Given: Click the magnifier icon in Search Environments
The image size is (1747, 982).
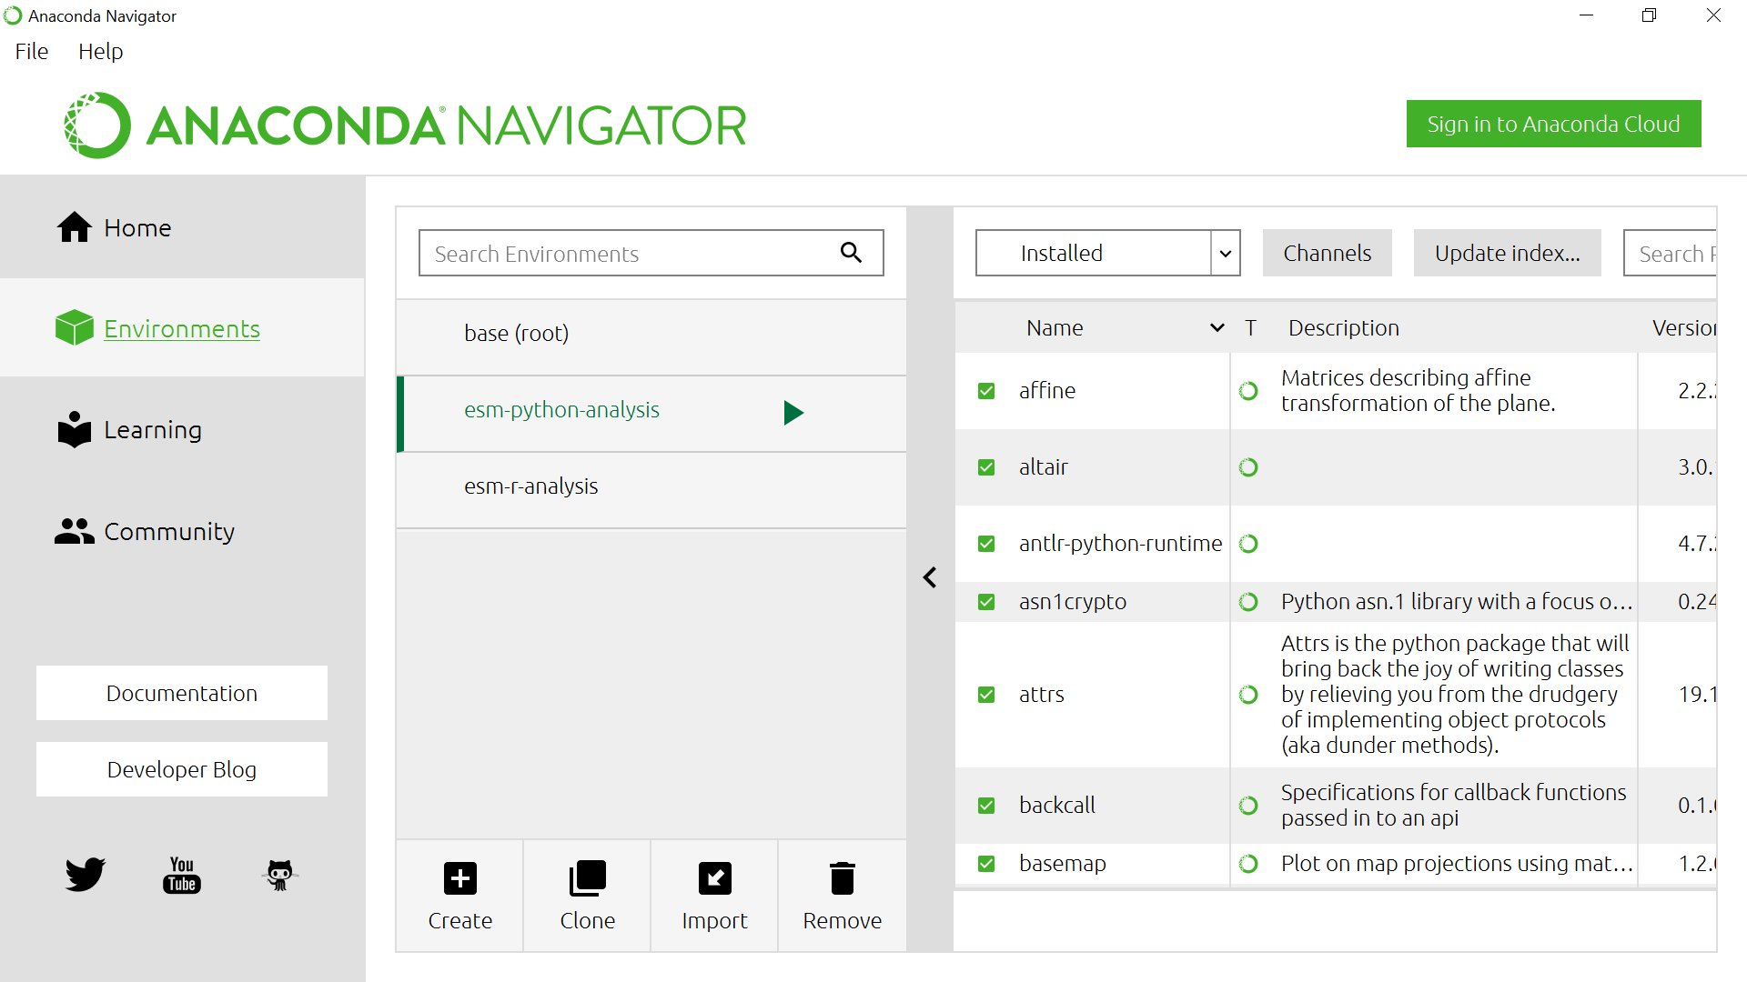Looking at the screenshot, I should point(851,253).
